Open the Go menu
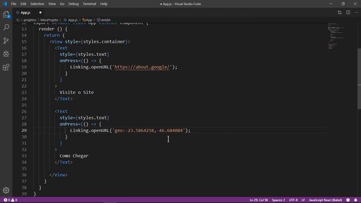361x203 pixels. [62, 4]
